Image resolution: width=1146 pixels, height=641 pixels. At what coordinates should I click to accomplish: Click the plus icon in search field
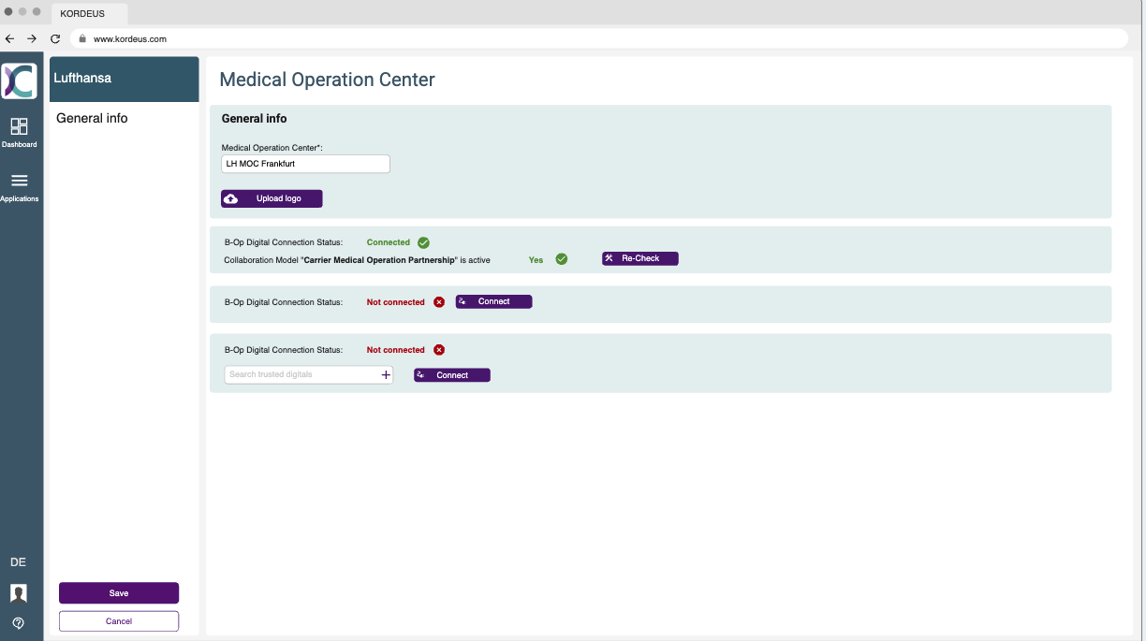(x=385, y=374)
